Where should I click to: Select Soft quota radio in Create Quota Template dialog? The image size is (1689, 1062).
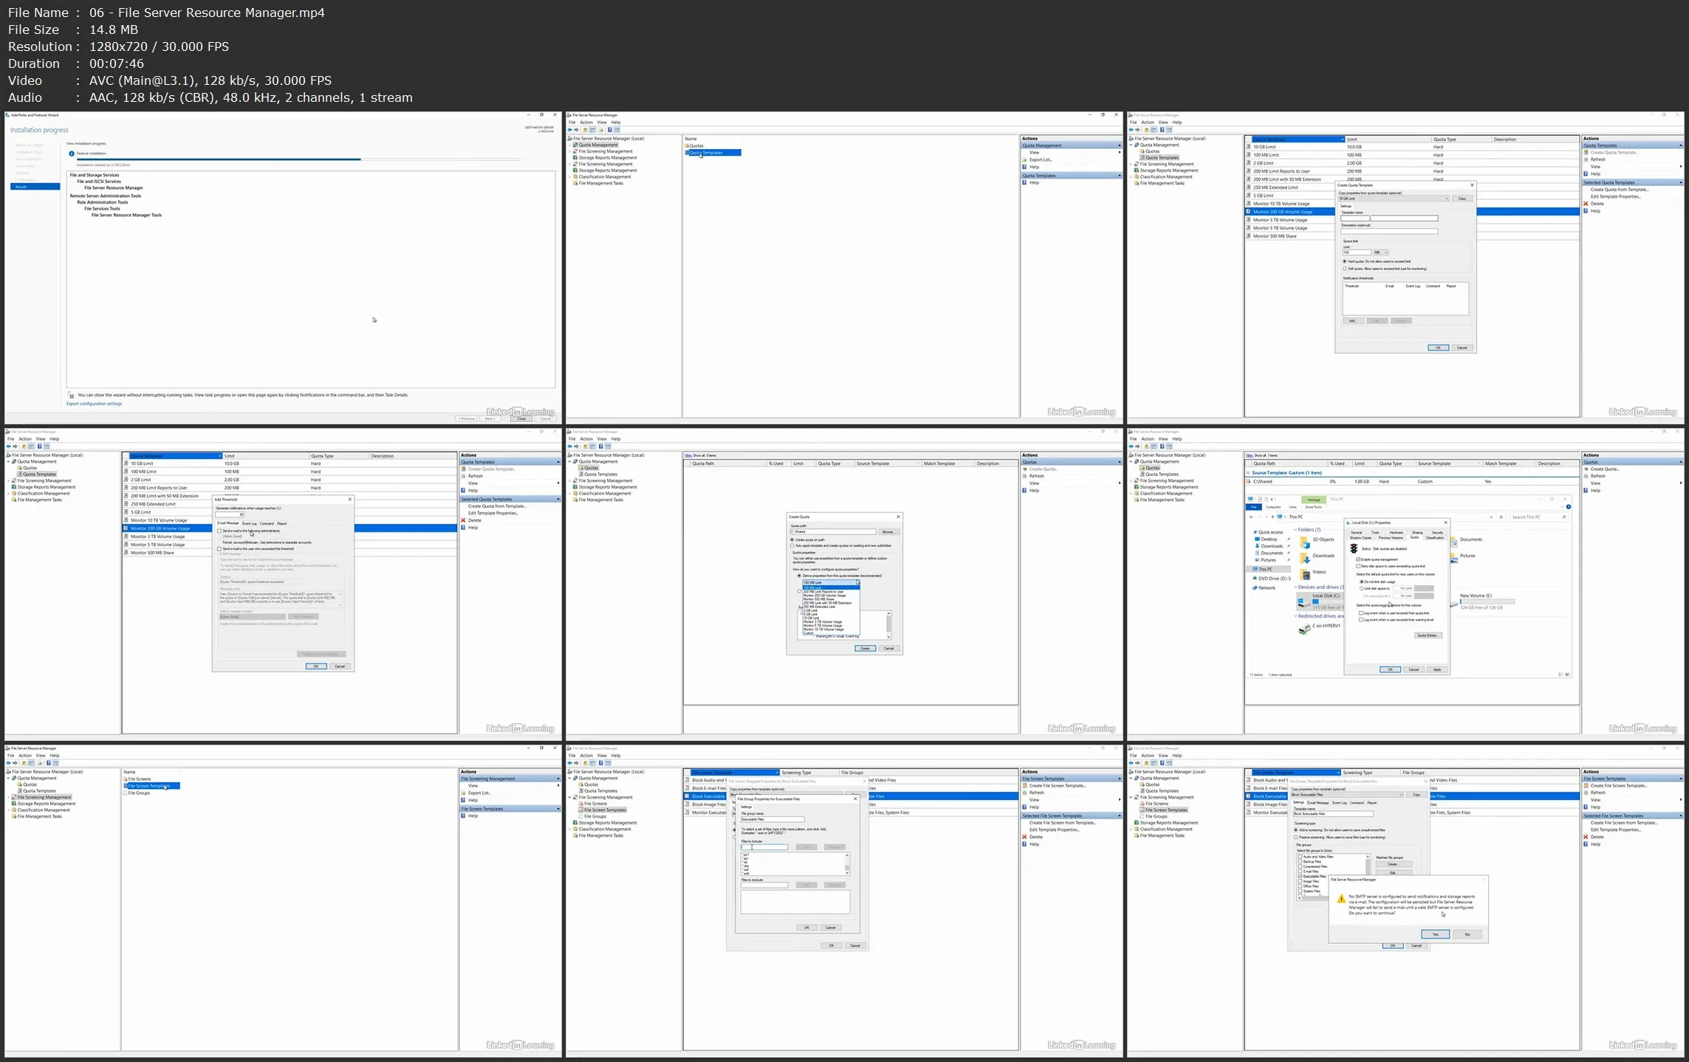(1344, 269)
